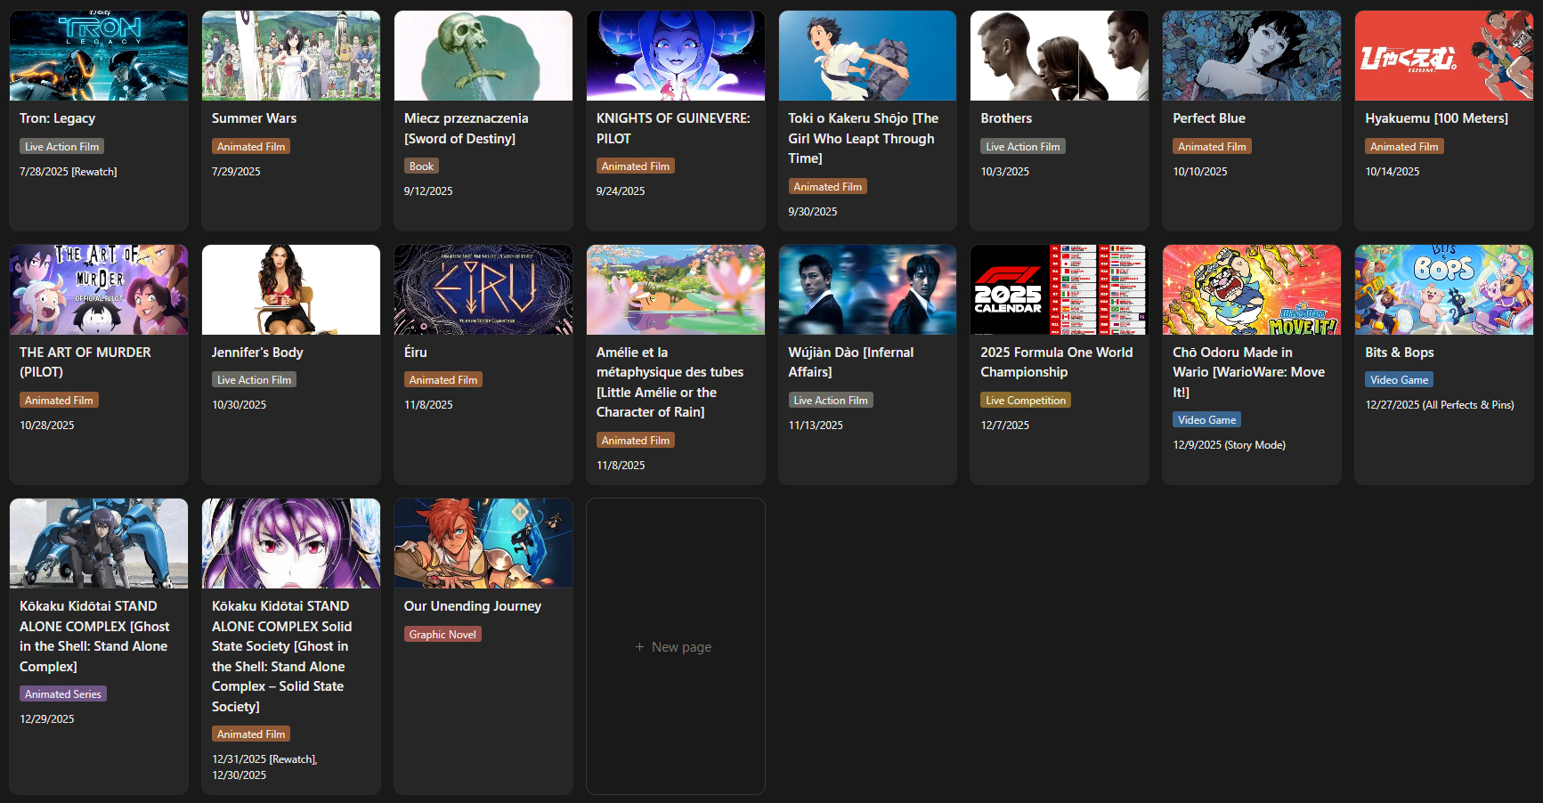Screen dimensions: 1543x803
Task: Open the Infernal Affairs cover thumbnail
Action: point(867,289)
